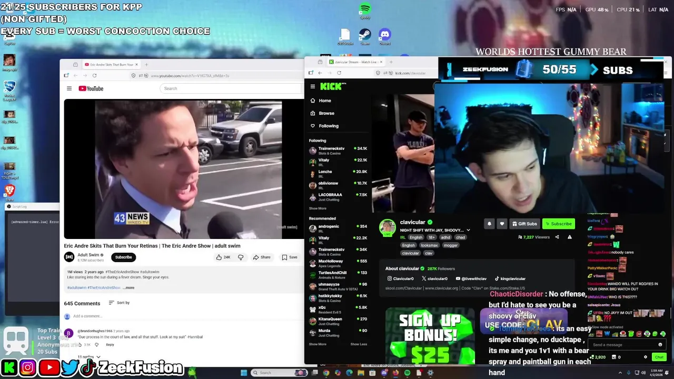674x379 pixels.
Task: Open the YouTube hamburger guide menu
Action: (69, 88)
